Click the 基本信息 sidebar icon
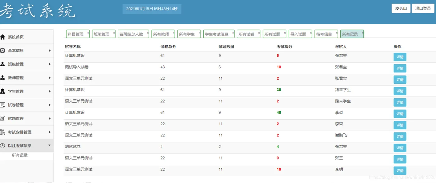The image size is (436, 183). pos(2,51)
